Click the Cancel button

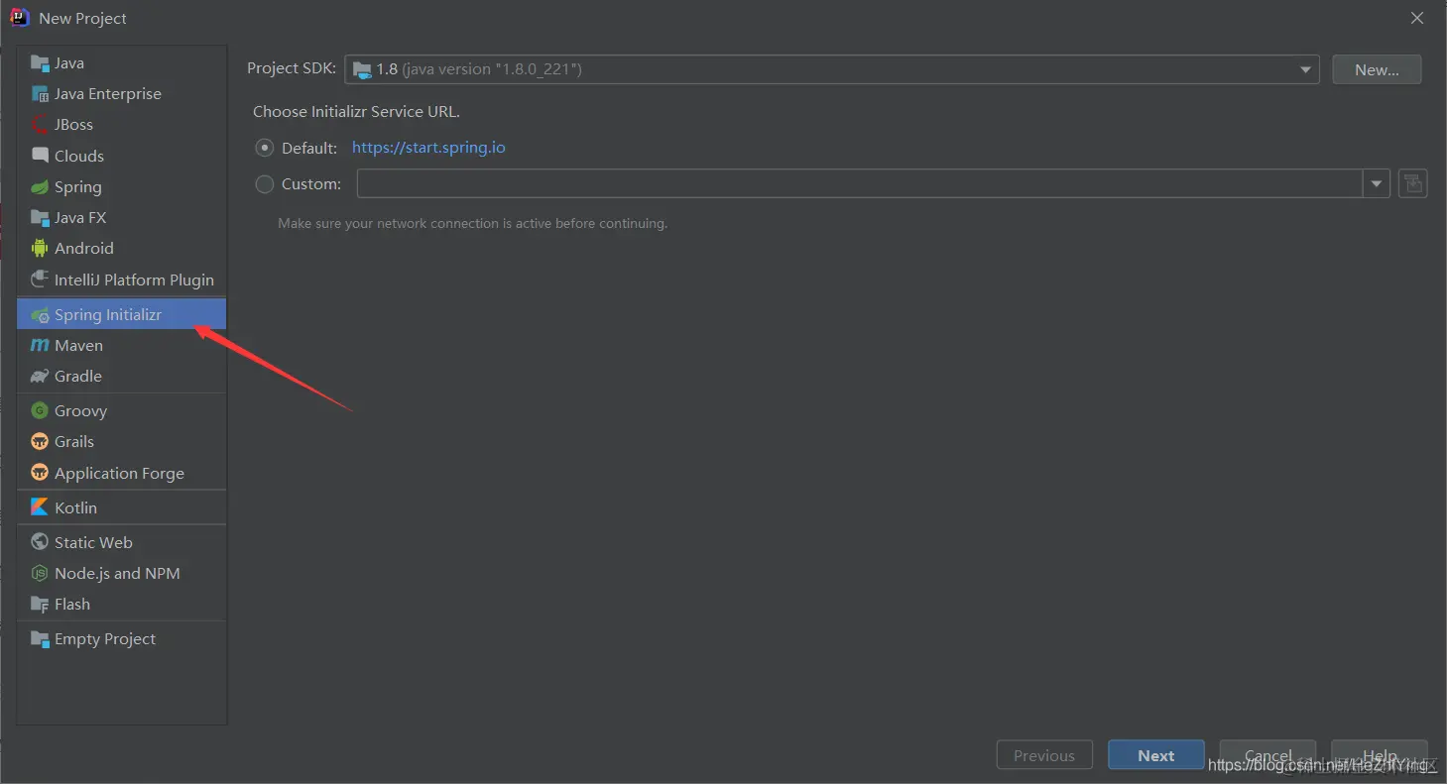pos(1267,755)
